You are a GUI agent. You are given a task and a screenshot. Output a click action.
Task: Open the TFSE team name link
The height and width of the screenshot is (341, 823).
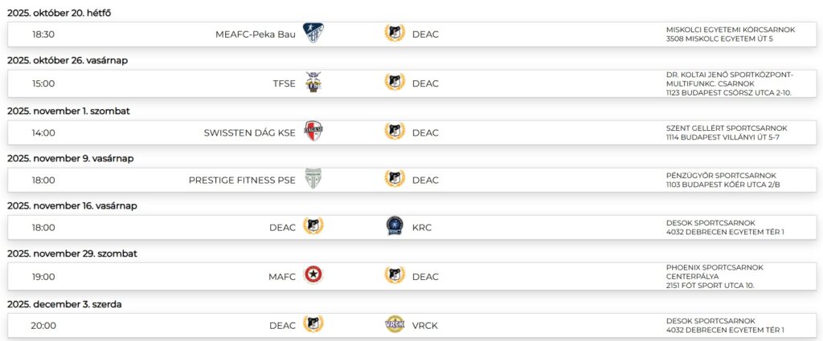pyautogui.click(x=284, y=83)
